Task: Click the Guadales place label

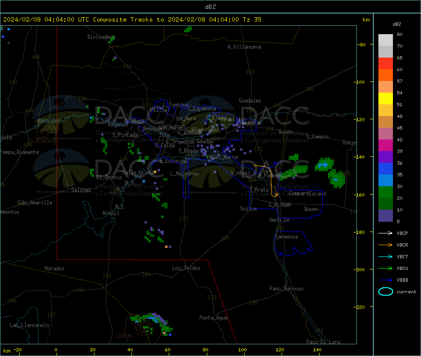Action: click(x=250, y=101)
